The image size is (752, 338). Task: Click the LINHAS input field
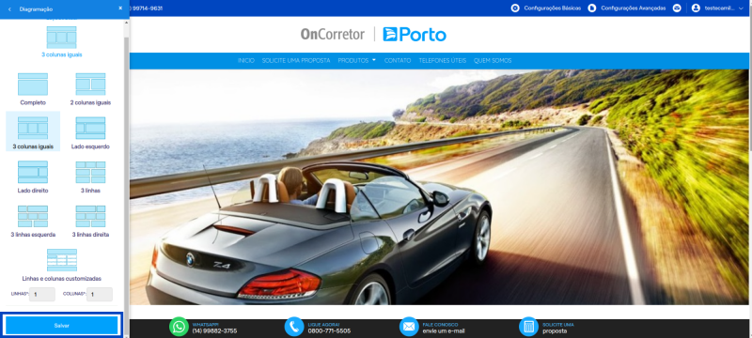42,295
